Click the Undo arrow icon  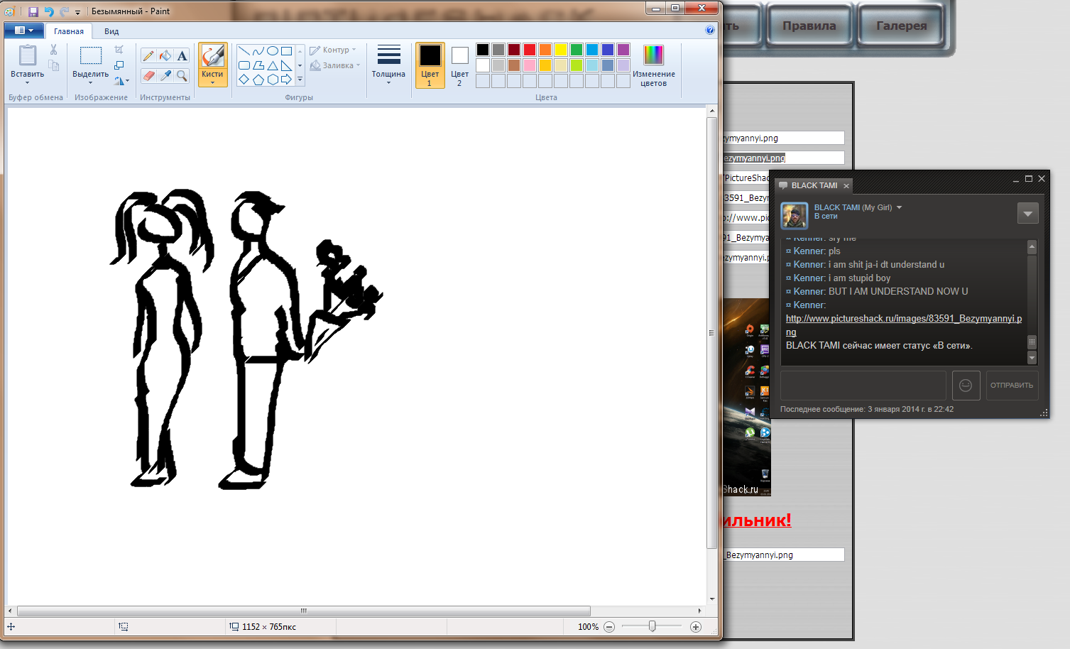pos(48,11)
